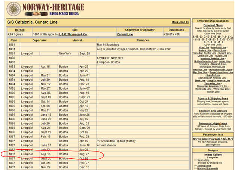Open the Norwegian America Line link
Image resolution: width=235 pixels, height=171 pixels.
tap(212, 67)
